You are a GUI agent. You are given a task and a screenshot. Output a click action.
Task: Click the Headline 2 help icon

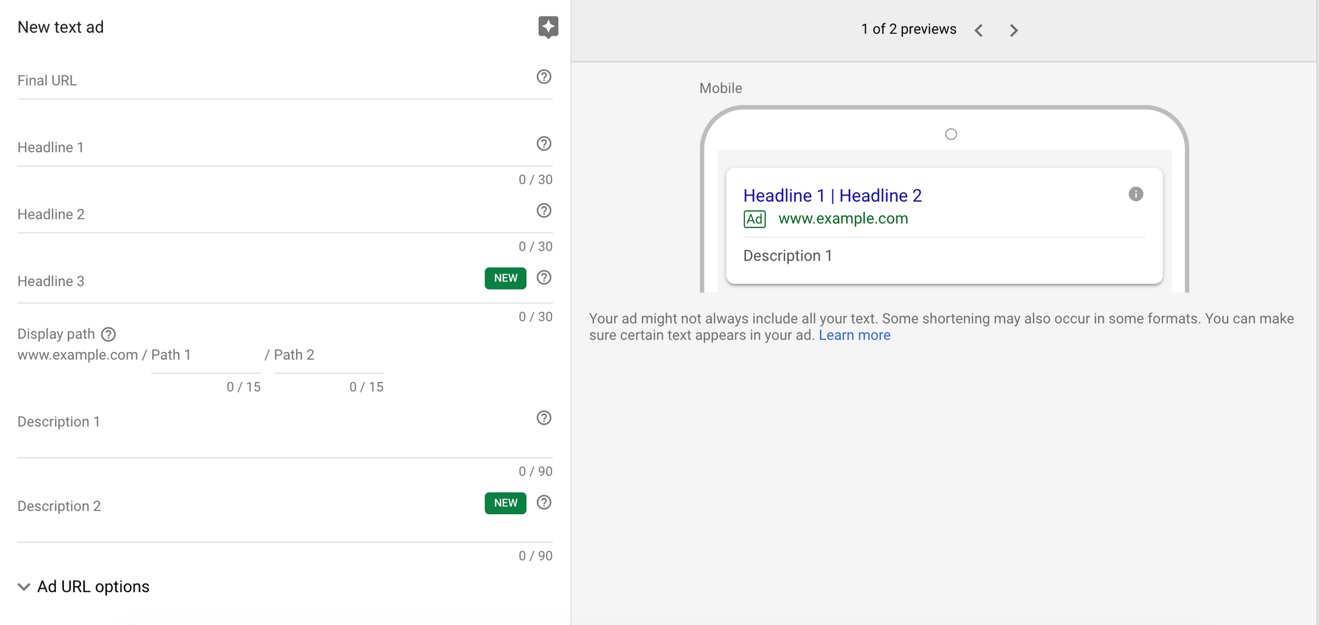tap(543, 211)
